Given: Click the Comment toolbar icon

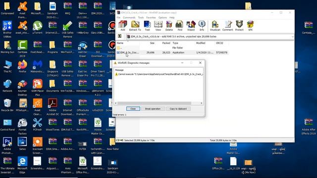Looking at the screenshot, I should pyautogui.click(x=228, y=26).
